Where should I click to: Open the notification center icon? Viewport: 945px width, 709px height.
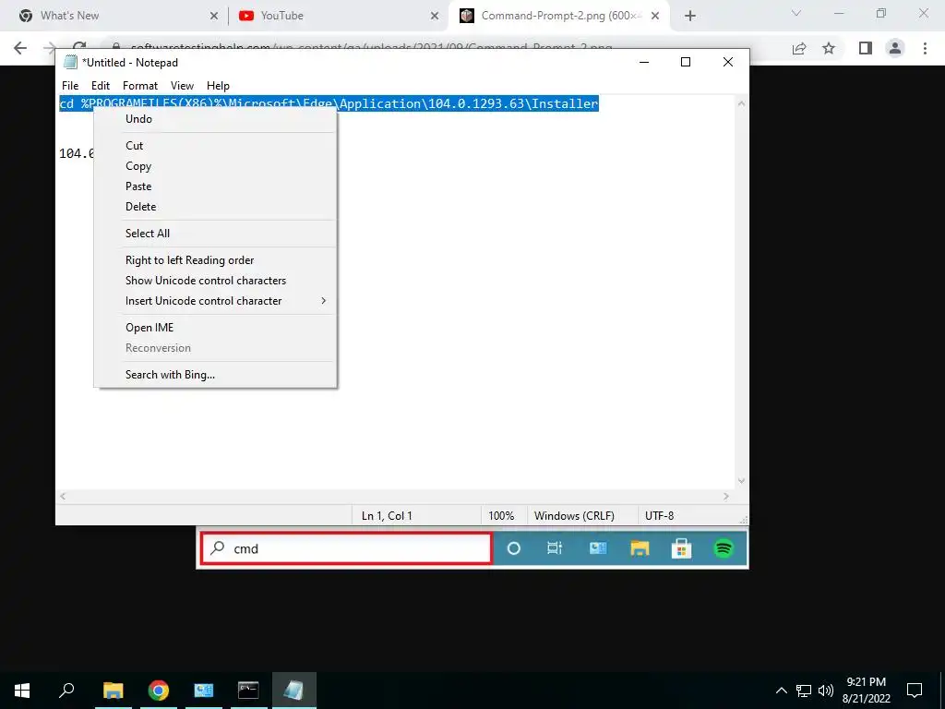[x=915, y=691]
